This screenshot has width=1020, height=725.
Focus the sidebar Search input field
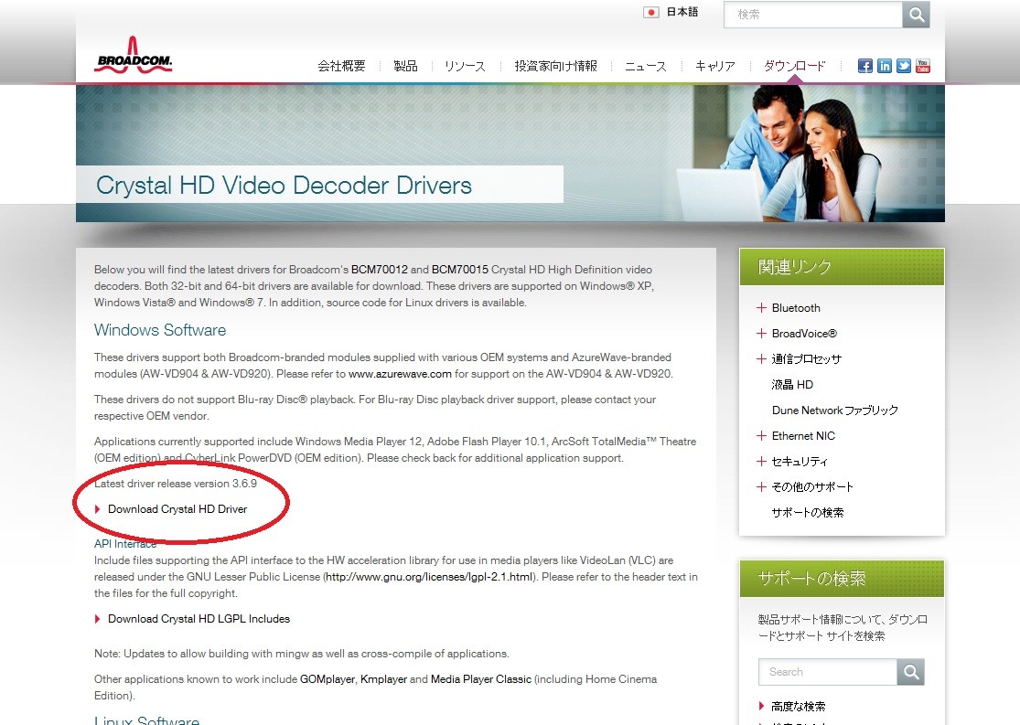pyautogui.click(x=828, y=672)
